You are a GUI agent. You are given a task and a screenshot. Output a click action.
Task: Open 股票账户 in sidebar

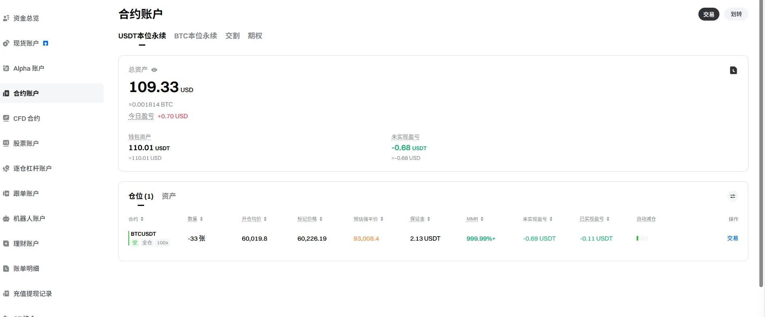[x=26, y=143]
